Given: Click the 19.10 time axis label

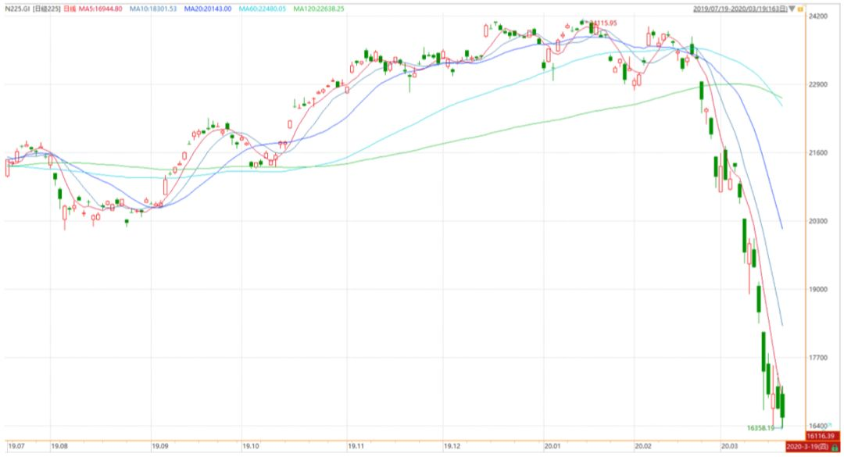Looking at the screenshot, I should point(251,446).
